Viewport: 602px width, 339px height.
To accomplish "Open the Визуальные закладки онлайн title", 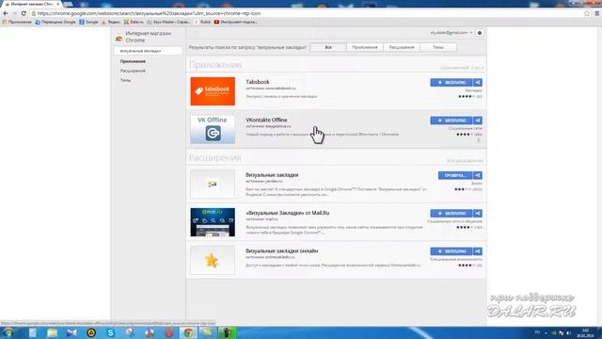I will click(282, 251).
